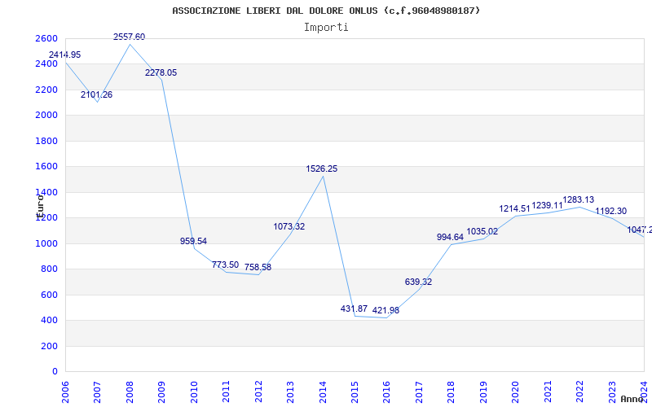Select y-axis tick 200
Screen dimensions: 652x407
51,347
